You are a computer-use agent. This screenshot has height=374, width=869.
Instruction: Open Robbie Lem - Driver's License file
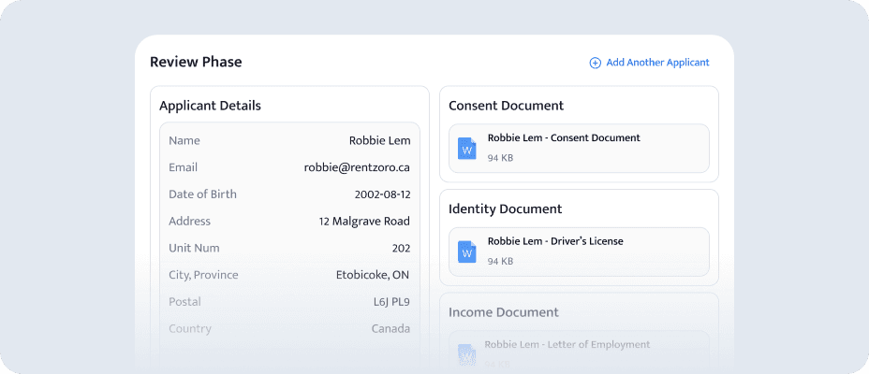point(579,252)
